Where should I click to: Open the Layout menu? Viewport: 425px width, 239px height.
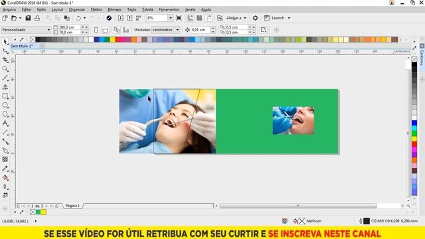57,9
